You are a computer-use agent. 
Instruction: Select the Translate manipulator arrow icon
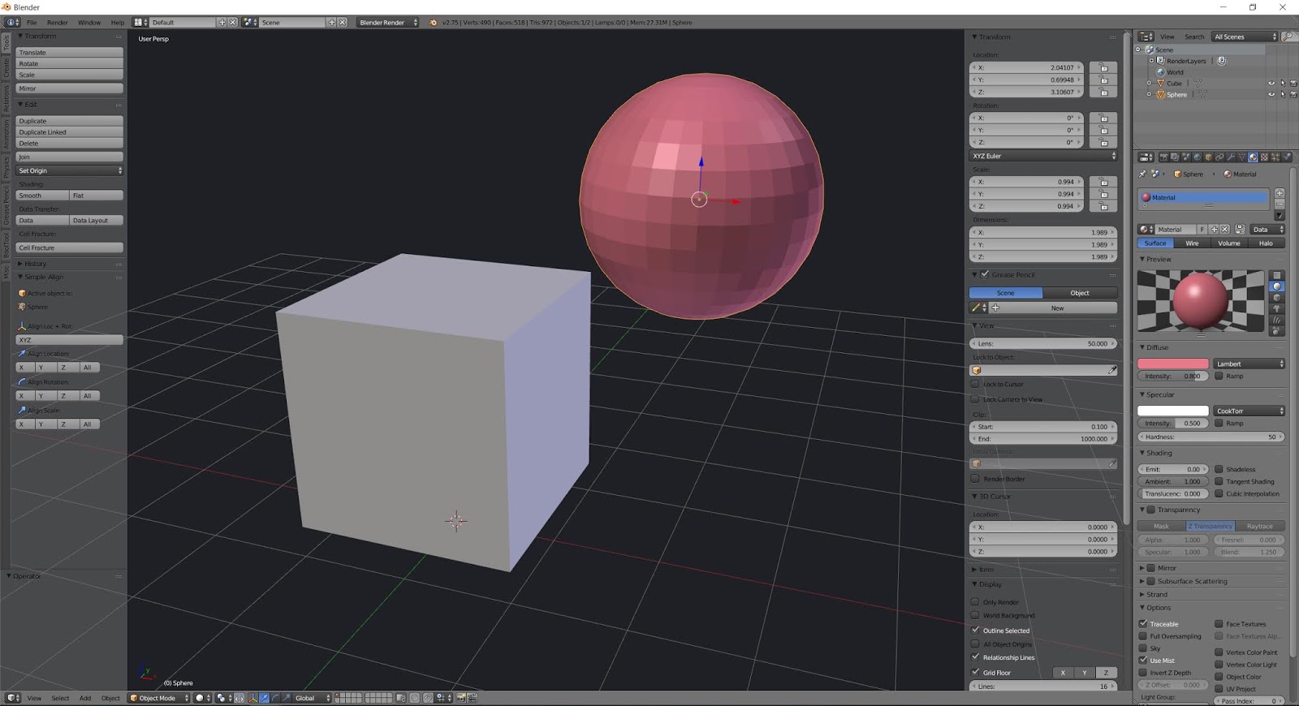pos(264,698)
